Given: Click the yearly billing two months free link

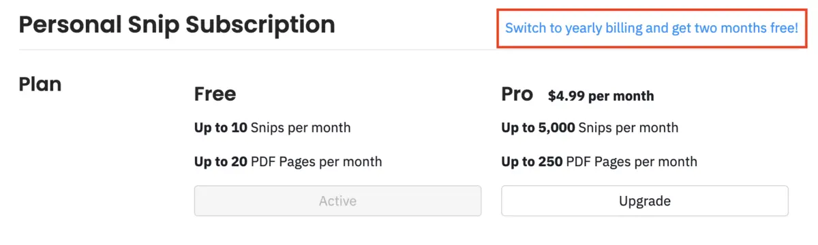Looking at the screenshot, I should click(651, 29).
